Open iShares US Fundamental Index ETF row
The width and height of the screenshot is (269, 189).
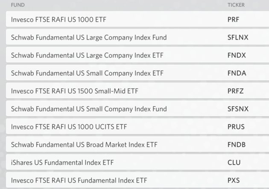137,162
